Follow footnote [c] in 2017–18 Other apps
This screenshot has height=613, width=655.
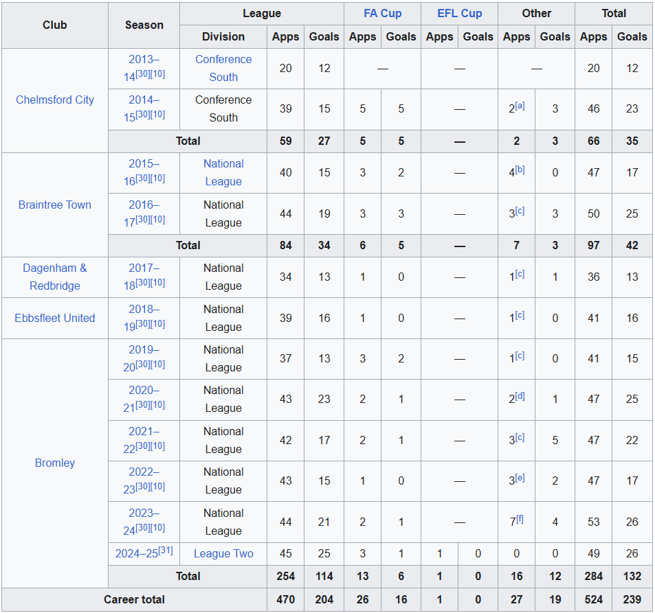[520, 274]
